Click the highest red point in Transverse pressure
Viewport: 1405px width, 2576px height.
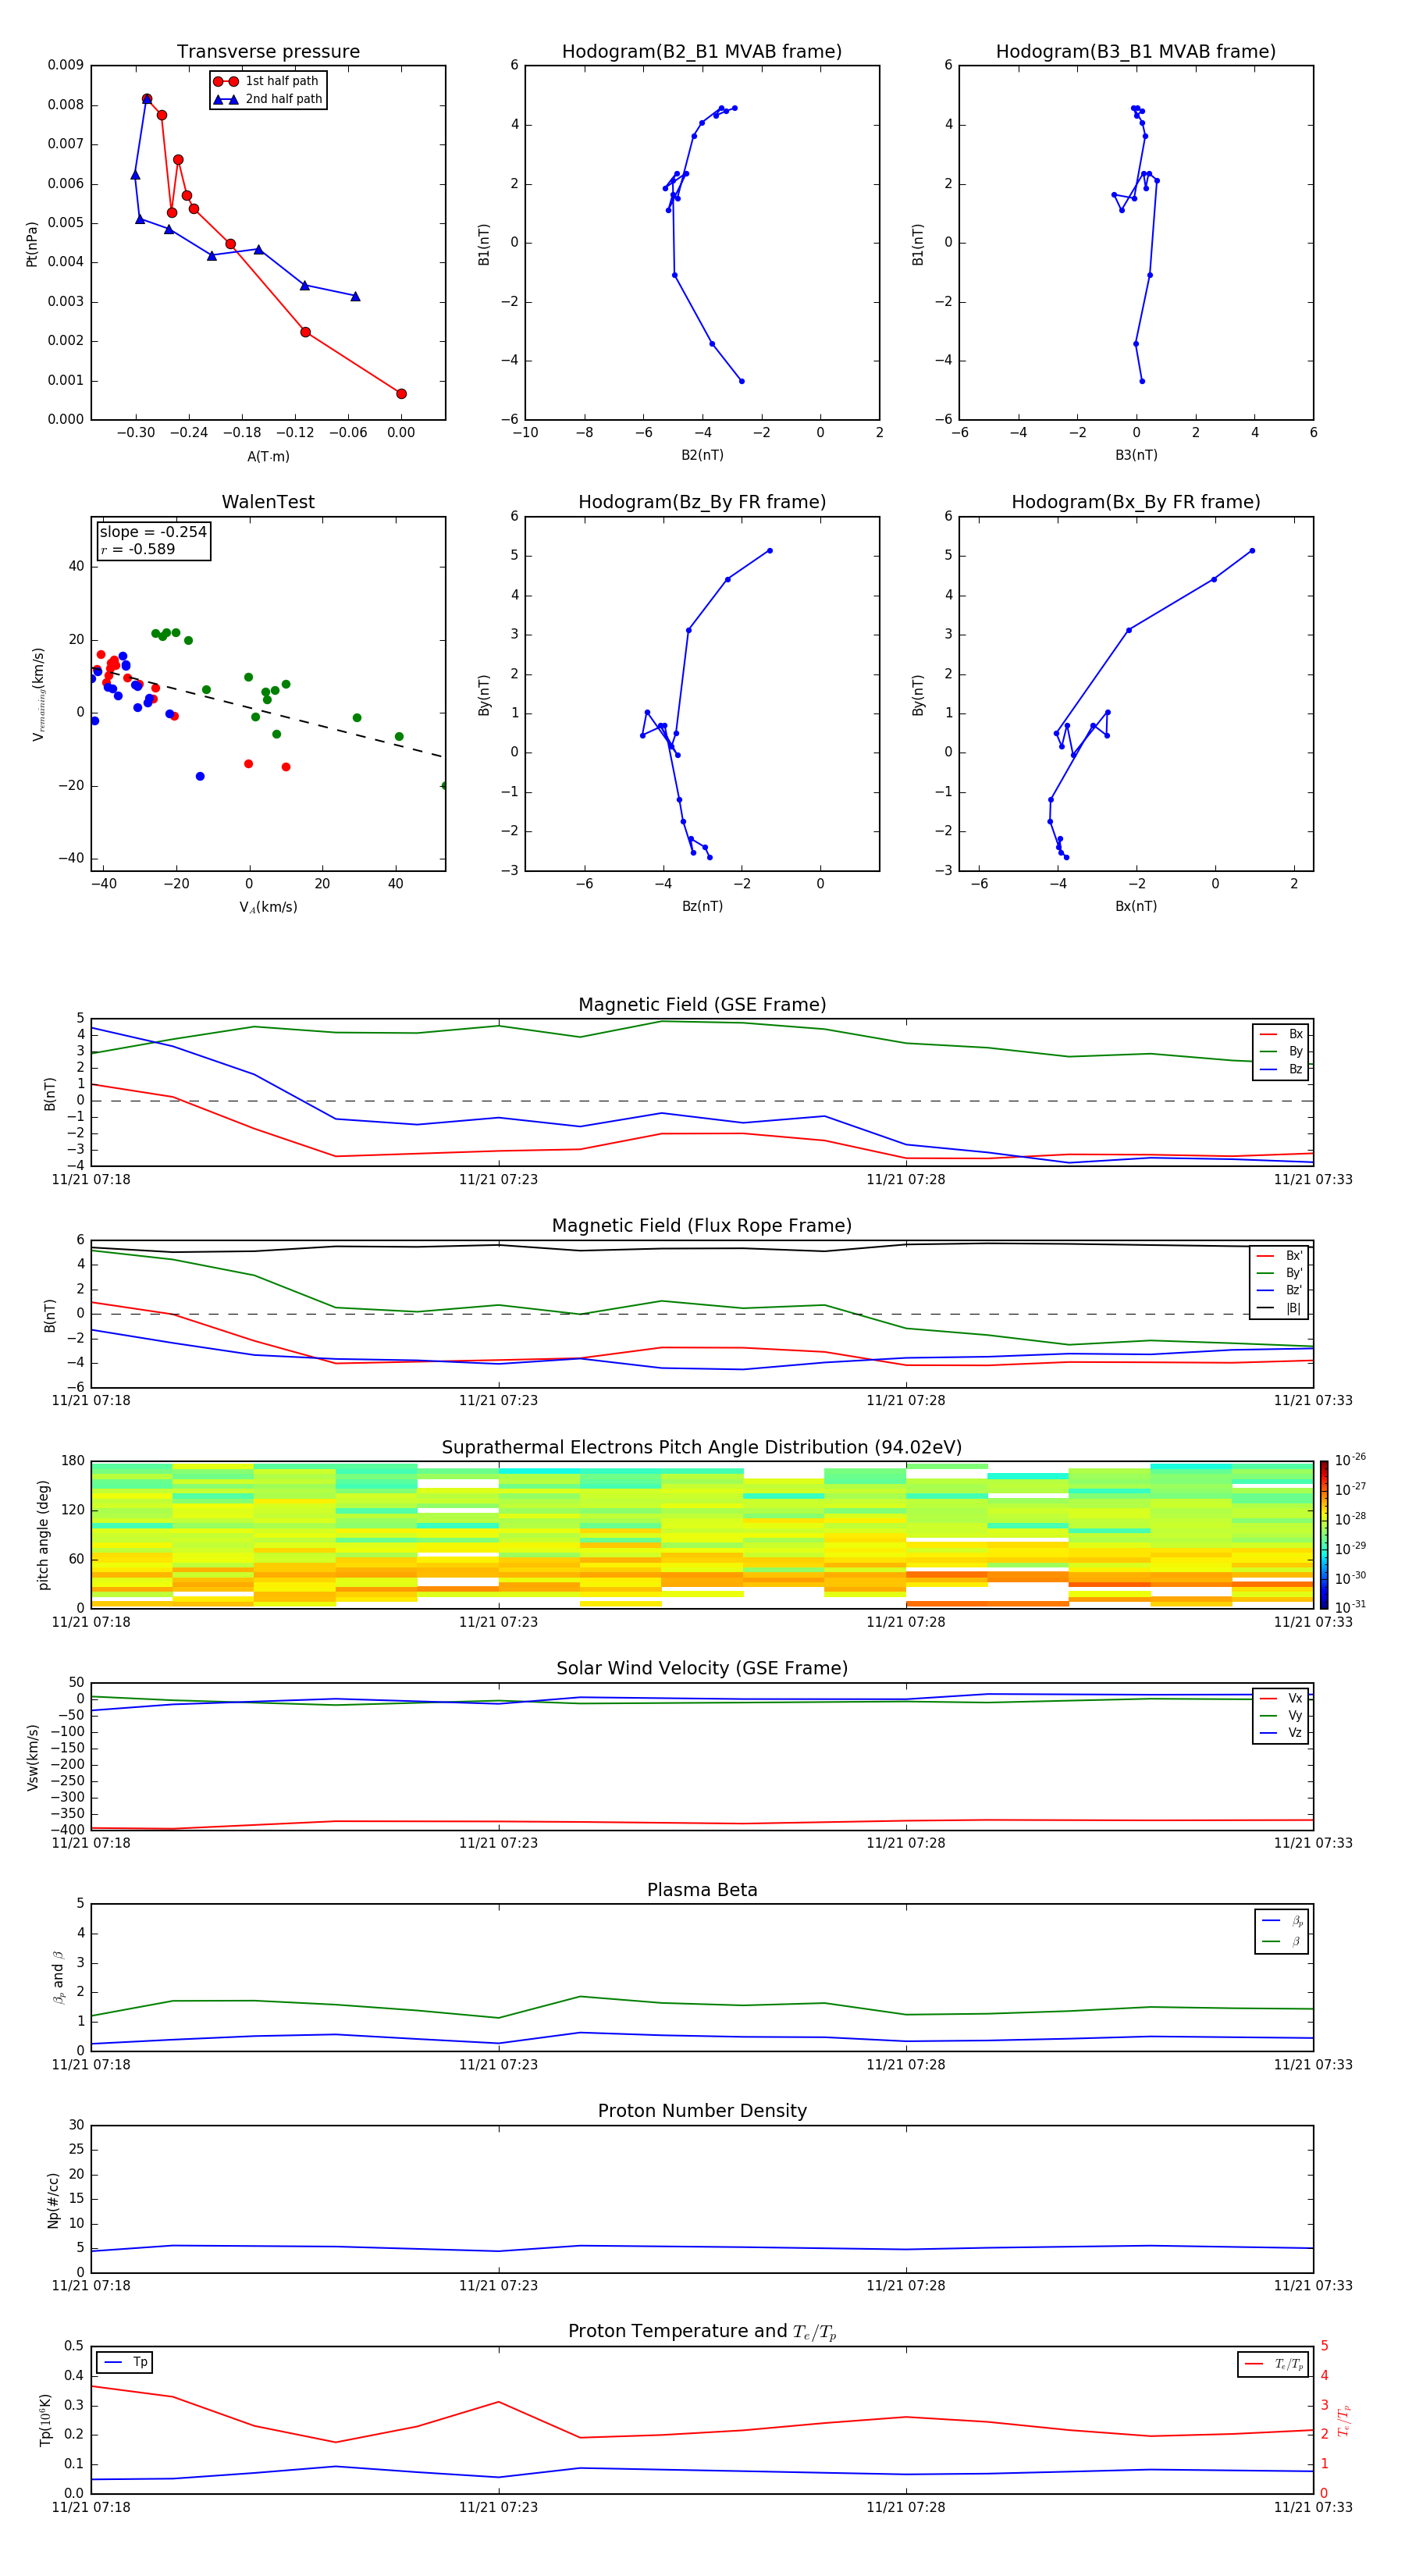click(147, 99)
